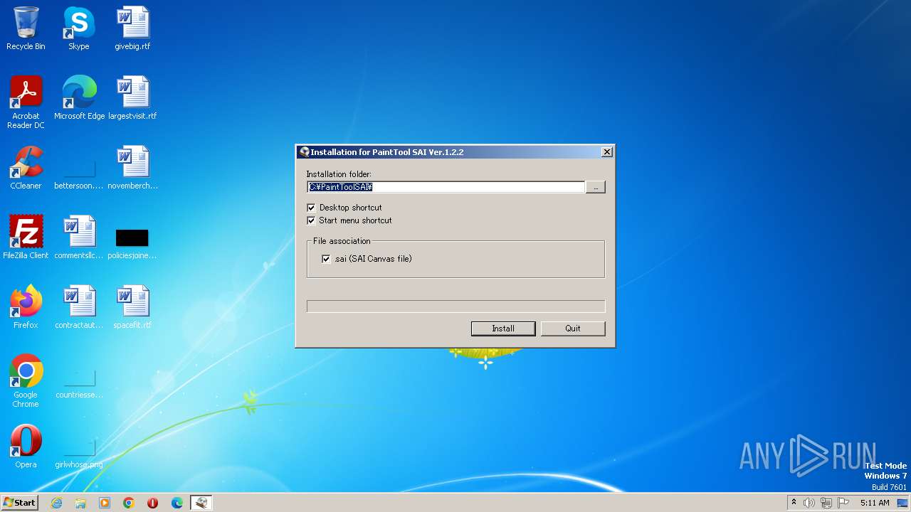The width and height of the screenshot is (911, 512).
Task: Select the spacefit.rtf file icon
Action: (x=132, y=307)
